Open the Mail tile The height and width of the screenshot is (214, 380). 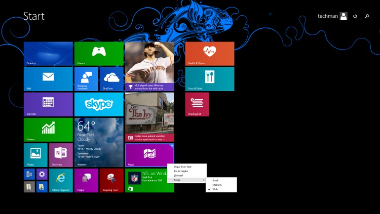point(48,79)
